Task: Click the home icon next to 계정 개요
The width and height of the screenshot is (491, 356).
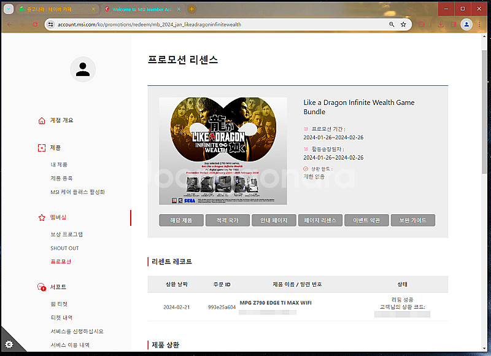Action: coord(42,120)
